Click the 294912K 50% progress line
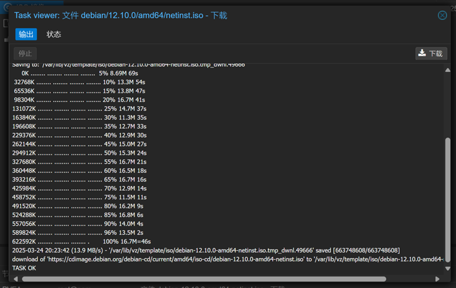 tap(80, 153)
